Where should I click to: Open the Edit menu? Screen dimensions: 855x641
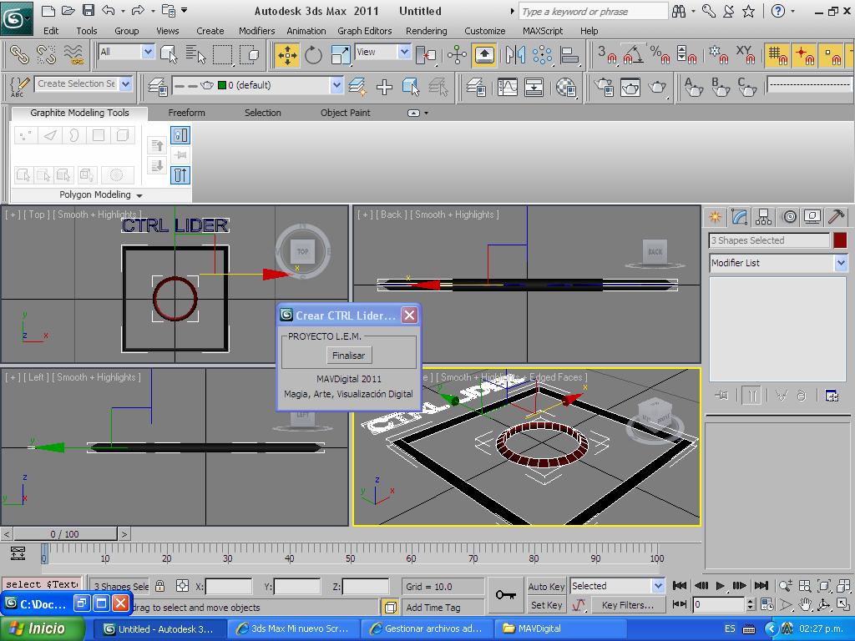click(51, 31)
